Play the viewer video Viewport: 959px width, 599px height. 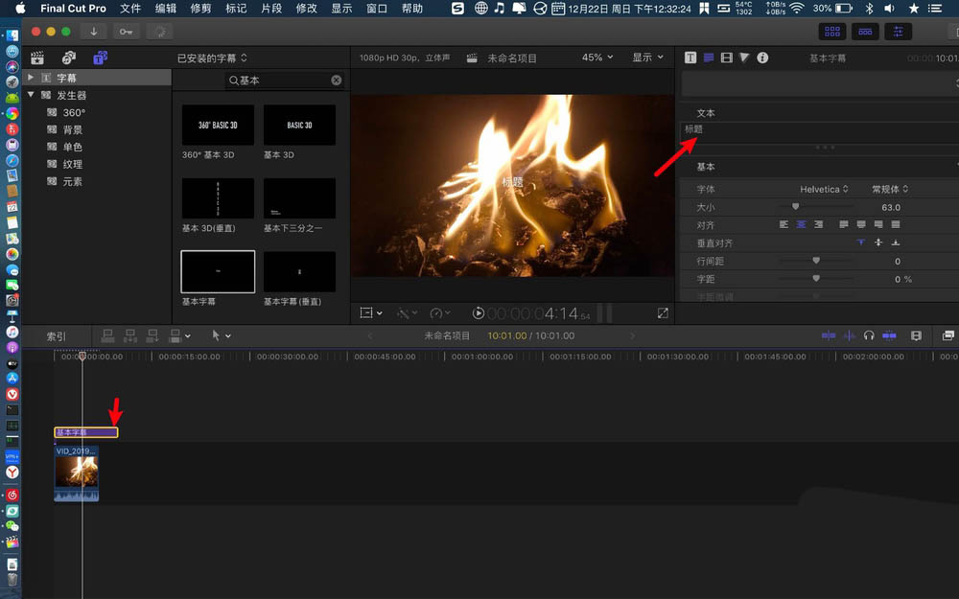tap(479, 313)
